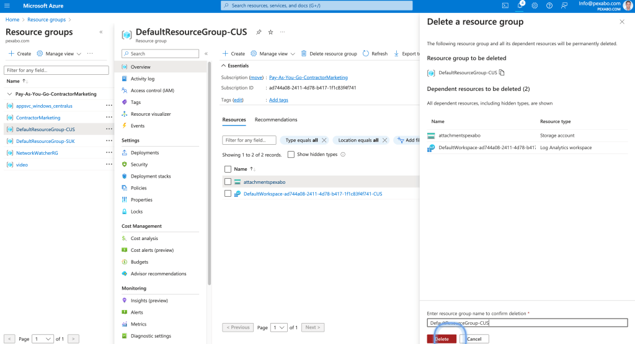Expand Manage view dropdown in resource group toolbar
Screen dimensions: 635x344
click(x=273, y=53)
